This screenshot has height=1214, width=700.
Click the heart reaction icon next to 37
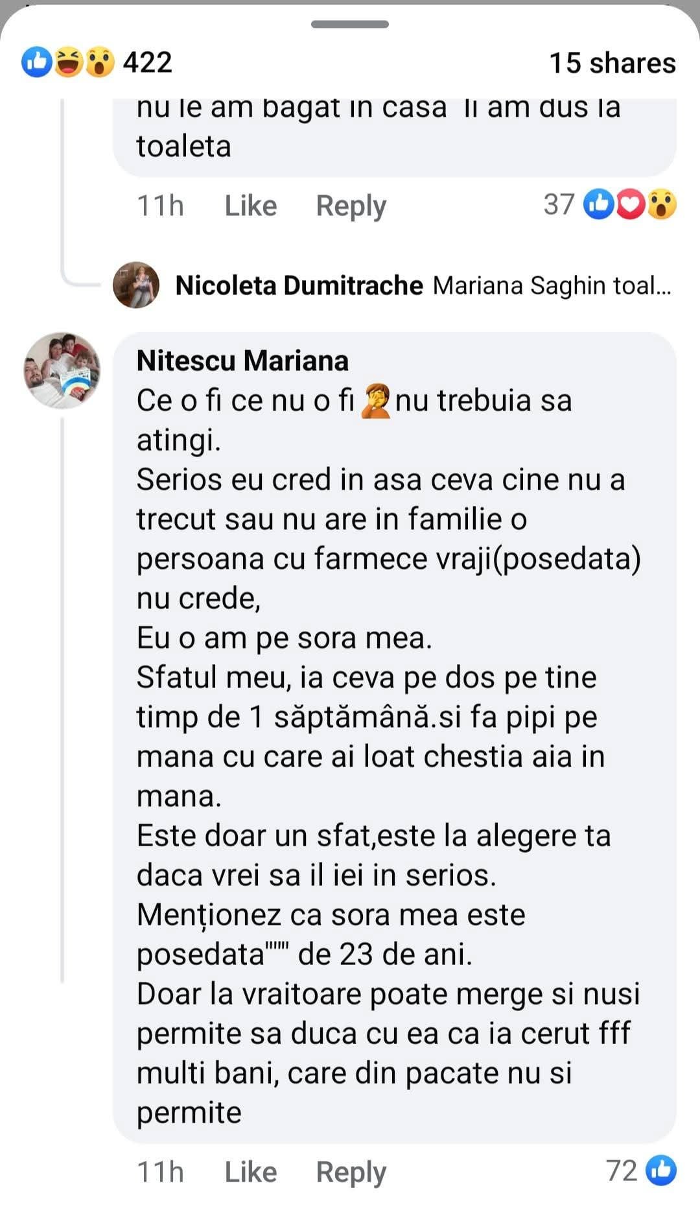click(630, 204)
